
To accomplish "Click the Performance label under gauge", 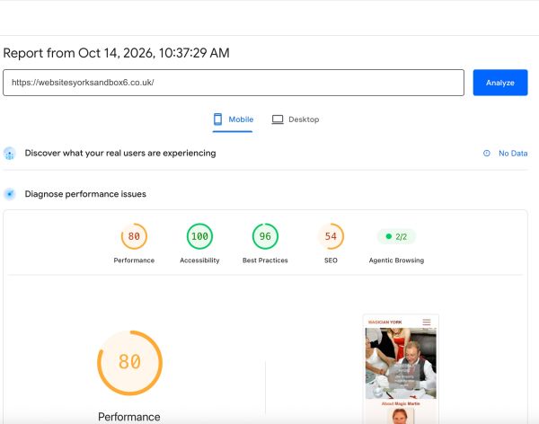I will (x=134, y=261).
